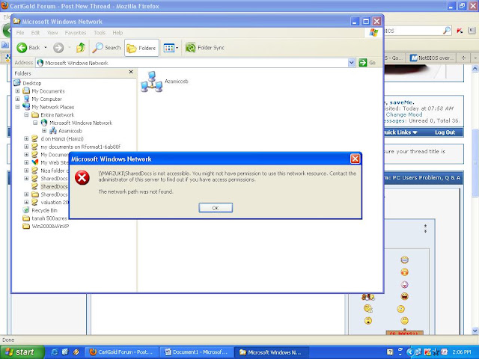The image size is (479, 359).
Task: Switch to Document1 Microsoft Word taskbar button
Action: pos(197,352)
